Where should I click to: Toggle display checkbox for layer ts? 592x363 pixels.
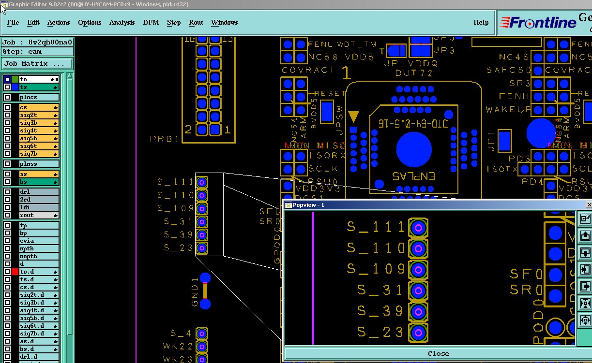(x=7, y=87)
